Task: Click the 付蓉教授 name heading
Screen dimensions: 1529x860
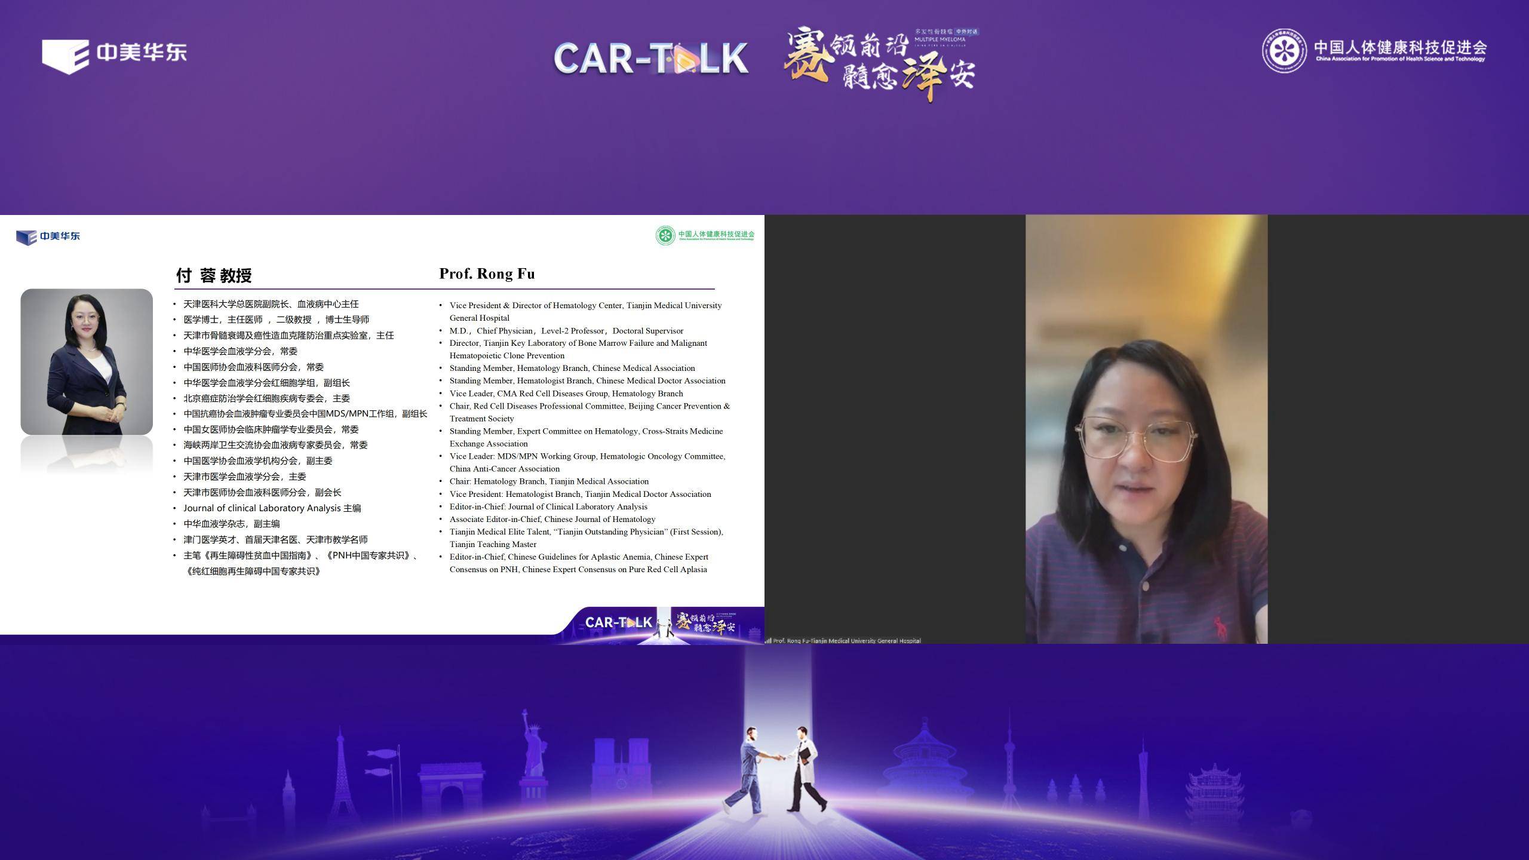Action: pos(214,275)
